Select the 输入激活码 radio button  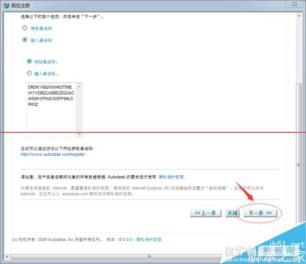click(x=24, y=40)
